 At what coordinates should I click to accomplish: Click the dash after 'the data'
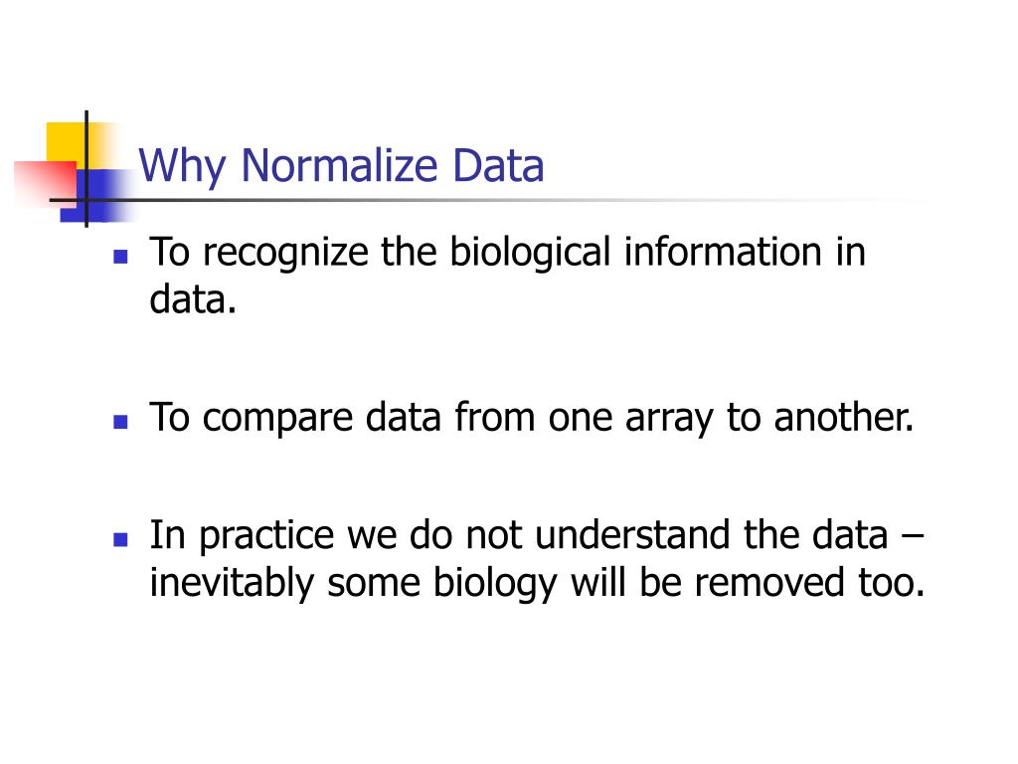(913, 537)
